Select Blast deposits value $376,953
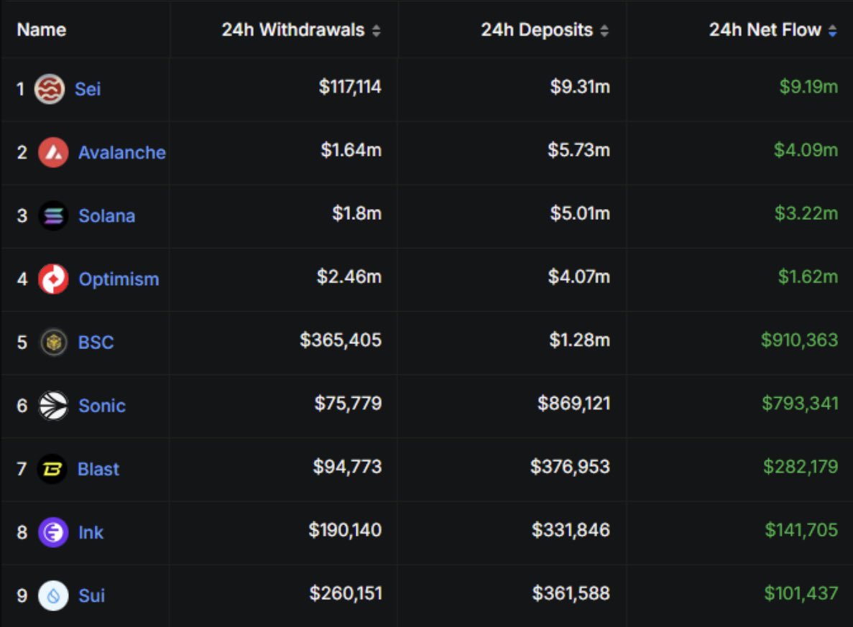The height and width of the screenshot is (627, 853). click(x=570, y=466)
